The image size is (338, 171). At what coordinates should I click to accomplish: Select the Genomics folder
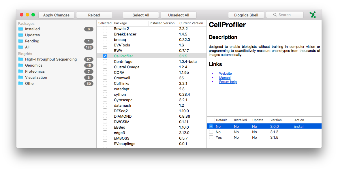33,65
